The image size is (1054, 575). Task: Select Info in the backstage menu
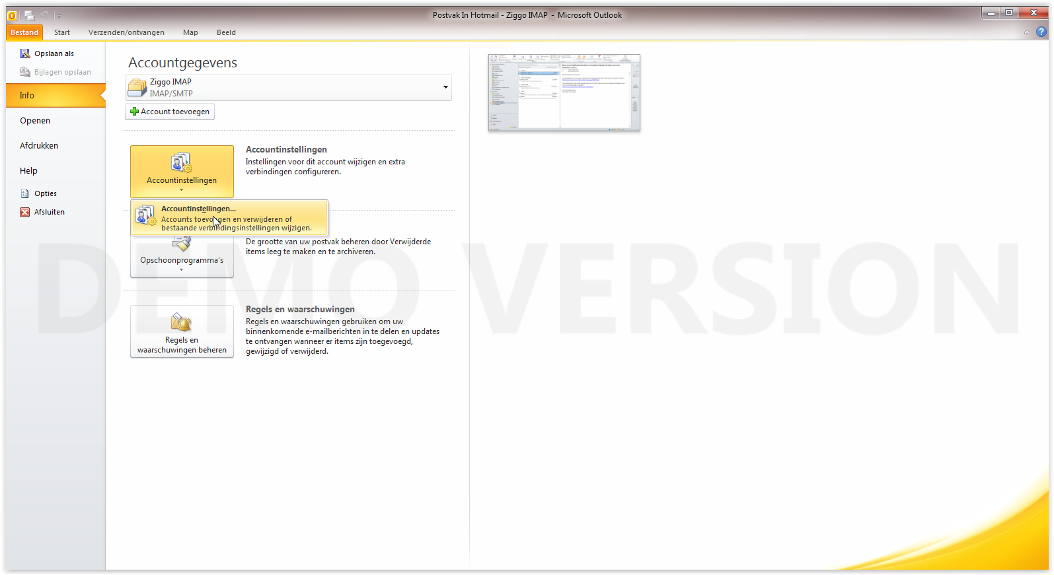tap(56, 95)
